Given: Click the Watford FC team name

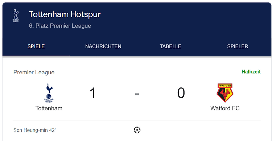Looking at the screenshot, I should (x=225, y=108).
